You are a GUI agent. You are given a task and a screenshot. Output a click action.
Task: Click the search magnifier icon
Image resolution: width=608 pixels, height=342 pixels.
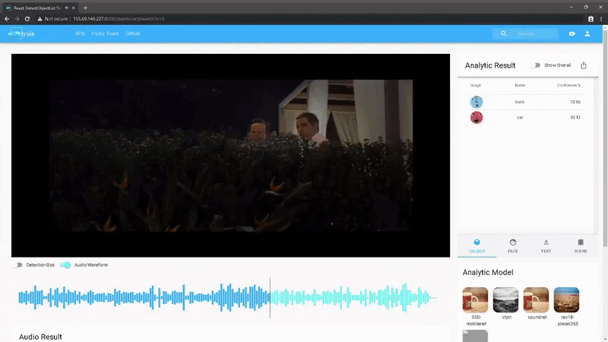click(x=503, y=33)
